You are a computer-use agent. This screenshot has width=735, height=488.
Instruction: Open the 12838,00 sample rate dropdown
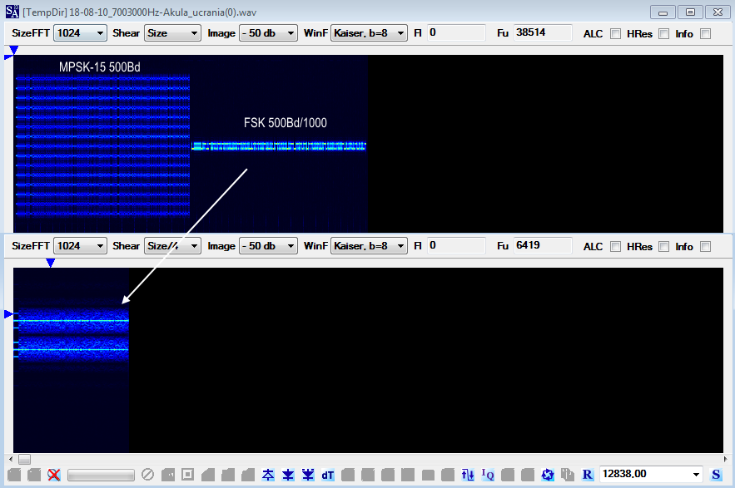coord(651,475)
